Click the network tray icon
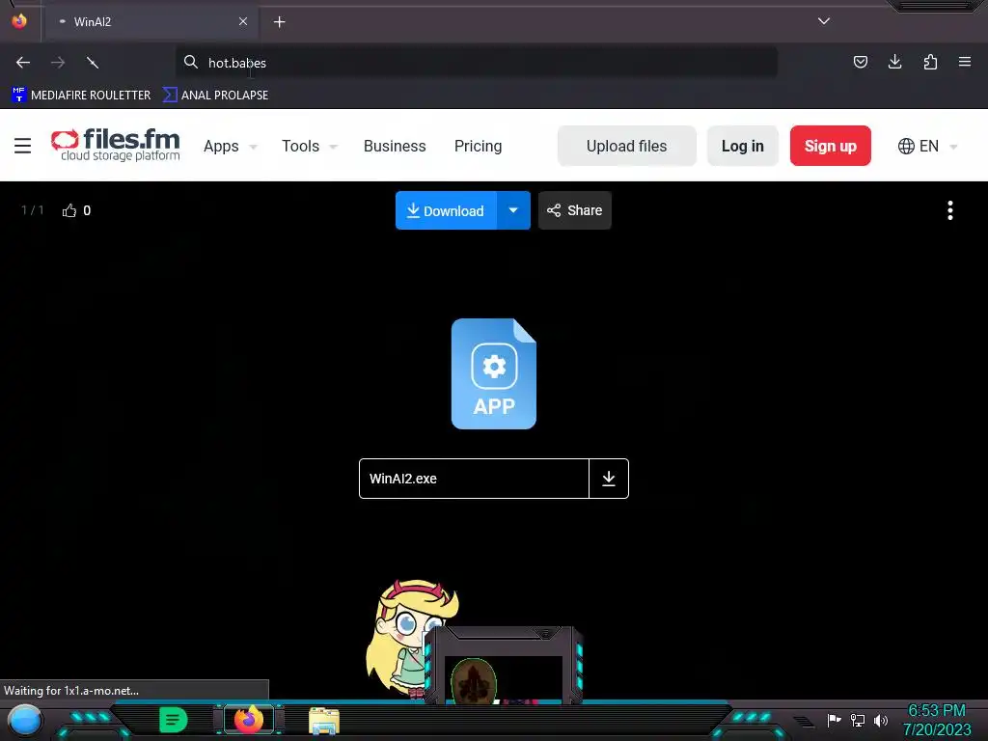988x741 pixels. (x=857, y=720)
